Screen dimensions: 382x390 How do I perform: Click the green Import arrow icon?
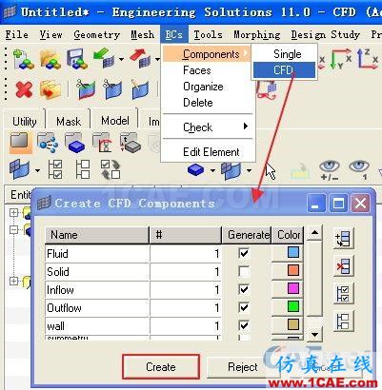point(104,59)
